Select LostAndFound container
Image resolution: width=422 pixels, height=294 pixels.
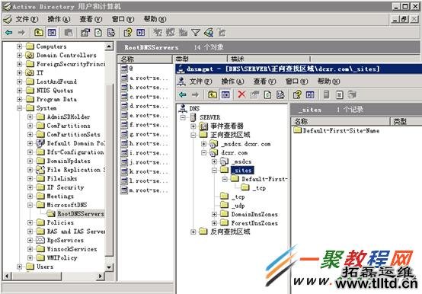pyautogui.click(x=56, y=81)
